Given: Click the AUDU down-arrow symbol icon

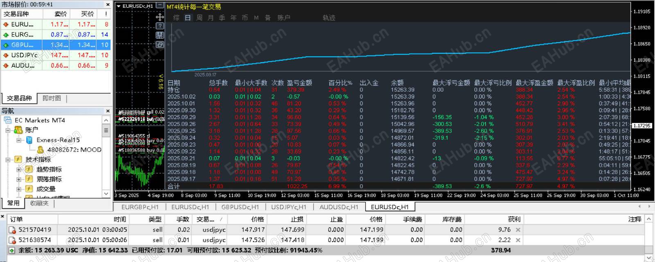Looking at the screenshot, I should click(6, 65).
